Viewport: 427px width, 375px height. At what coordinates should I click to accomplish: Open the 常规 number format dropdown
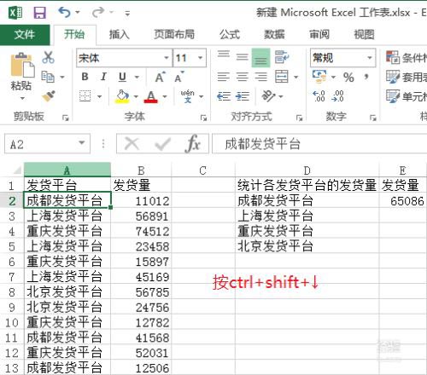pyautogui.click(x=370, y=58)
